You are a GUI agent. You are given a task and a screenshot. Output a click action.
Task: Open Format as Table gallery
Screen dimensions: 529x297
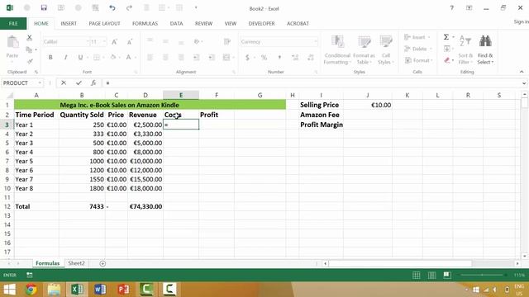(x=364, y=49)
